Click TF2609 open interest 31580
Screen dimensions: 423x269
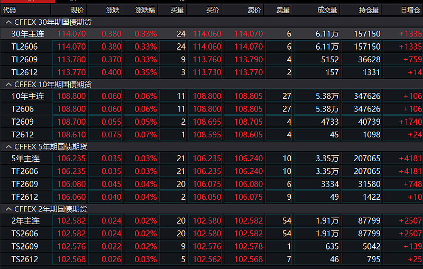[x=369, y=184]
